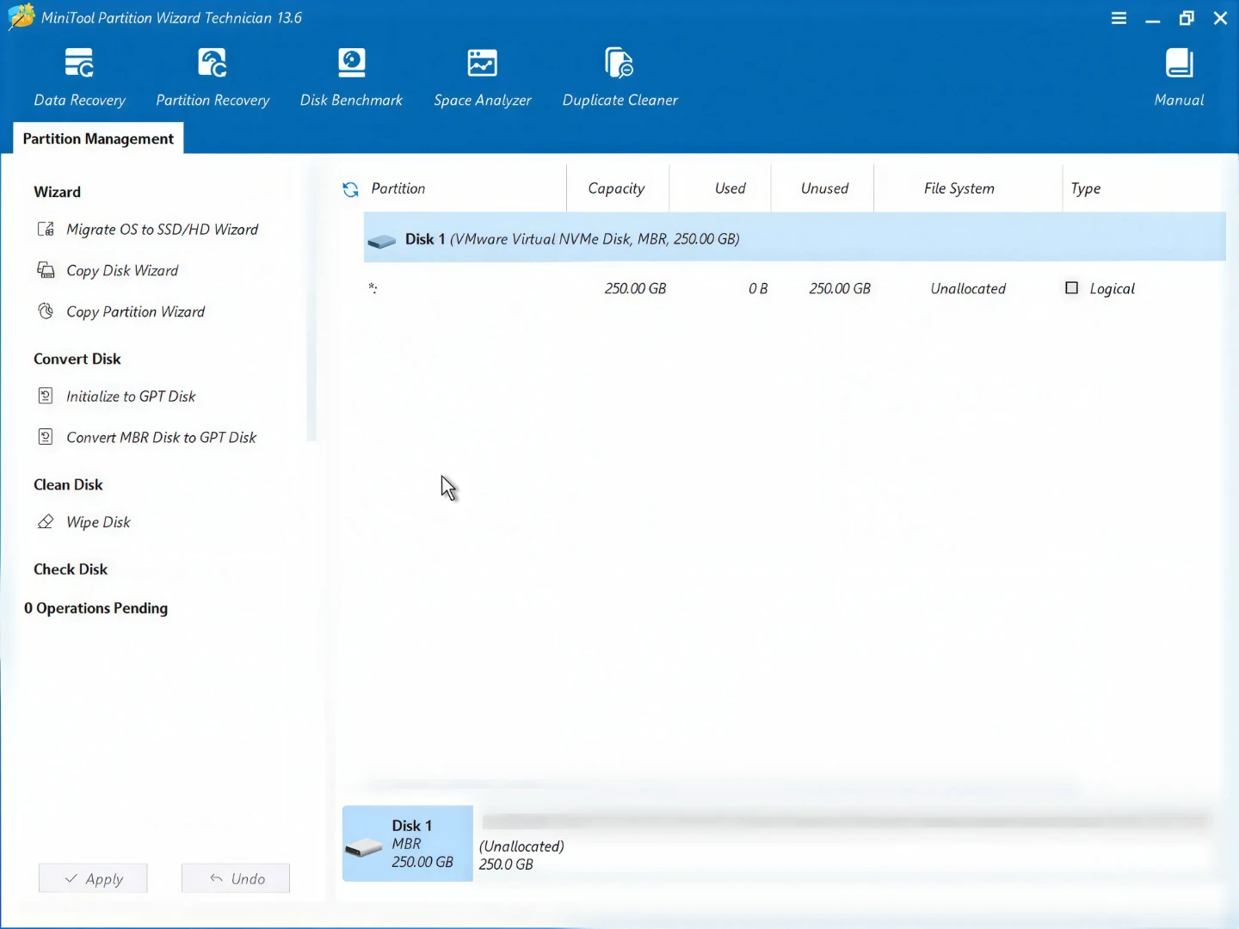Viewport: 1239px width, 929px height.
Task: Restore down the application window
Action: click(x=1187, y=18)
